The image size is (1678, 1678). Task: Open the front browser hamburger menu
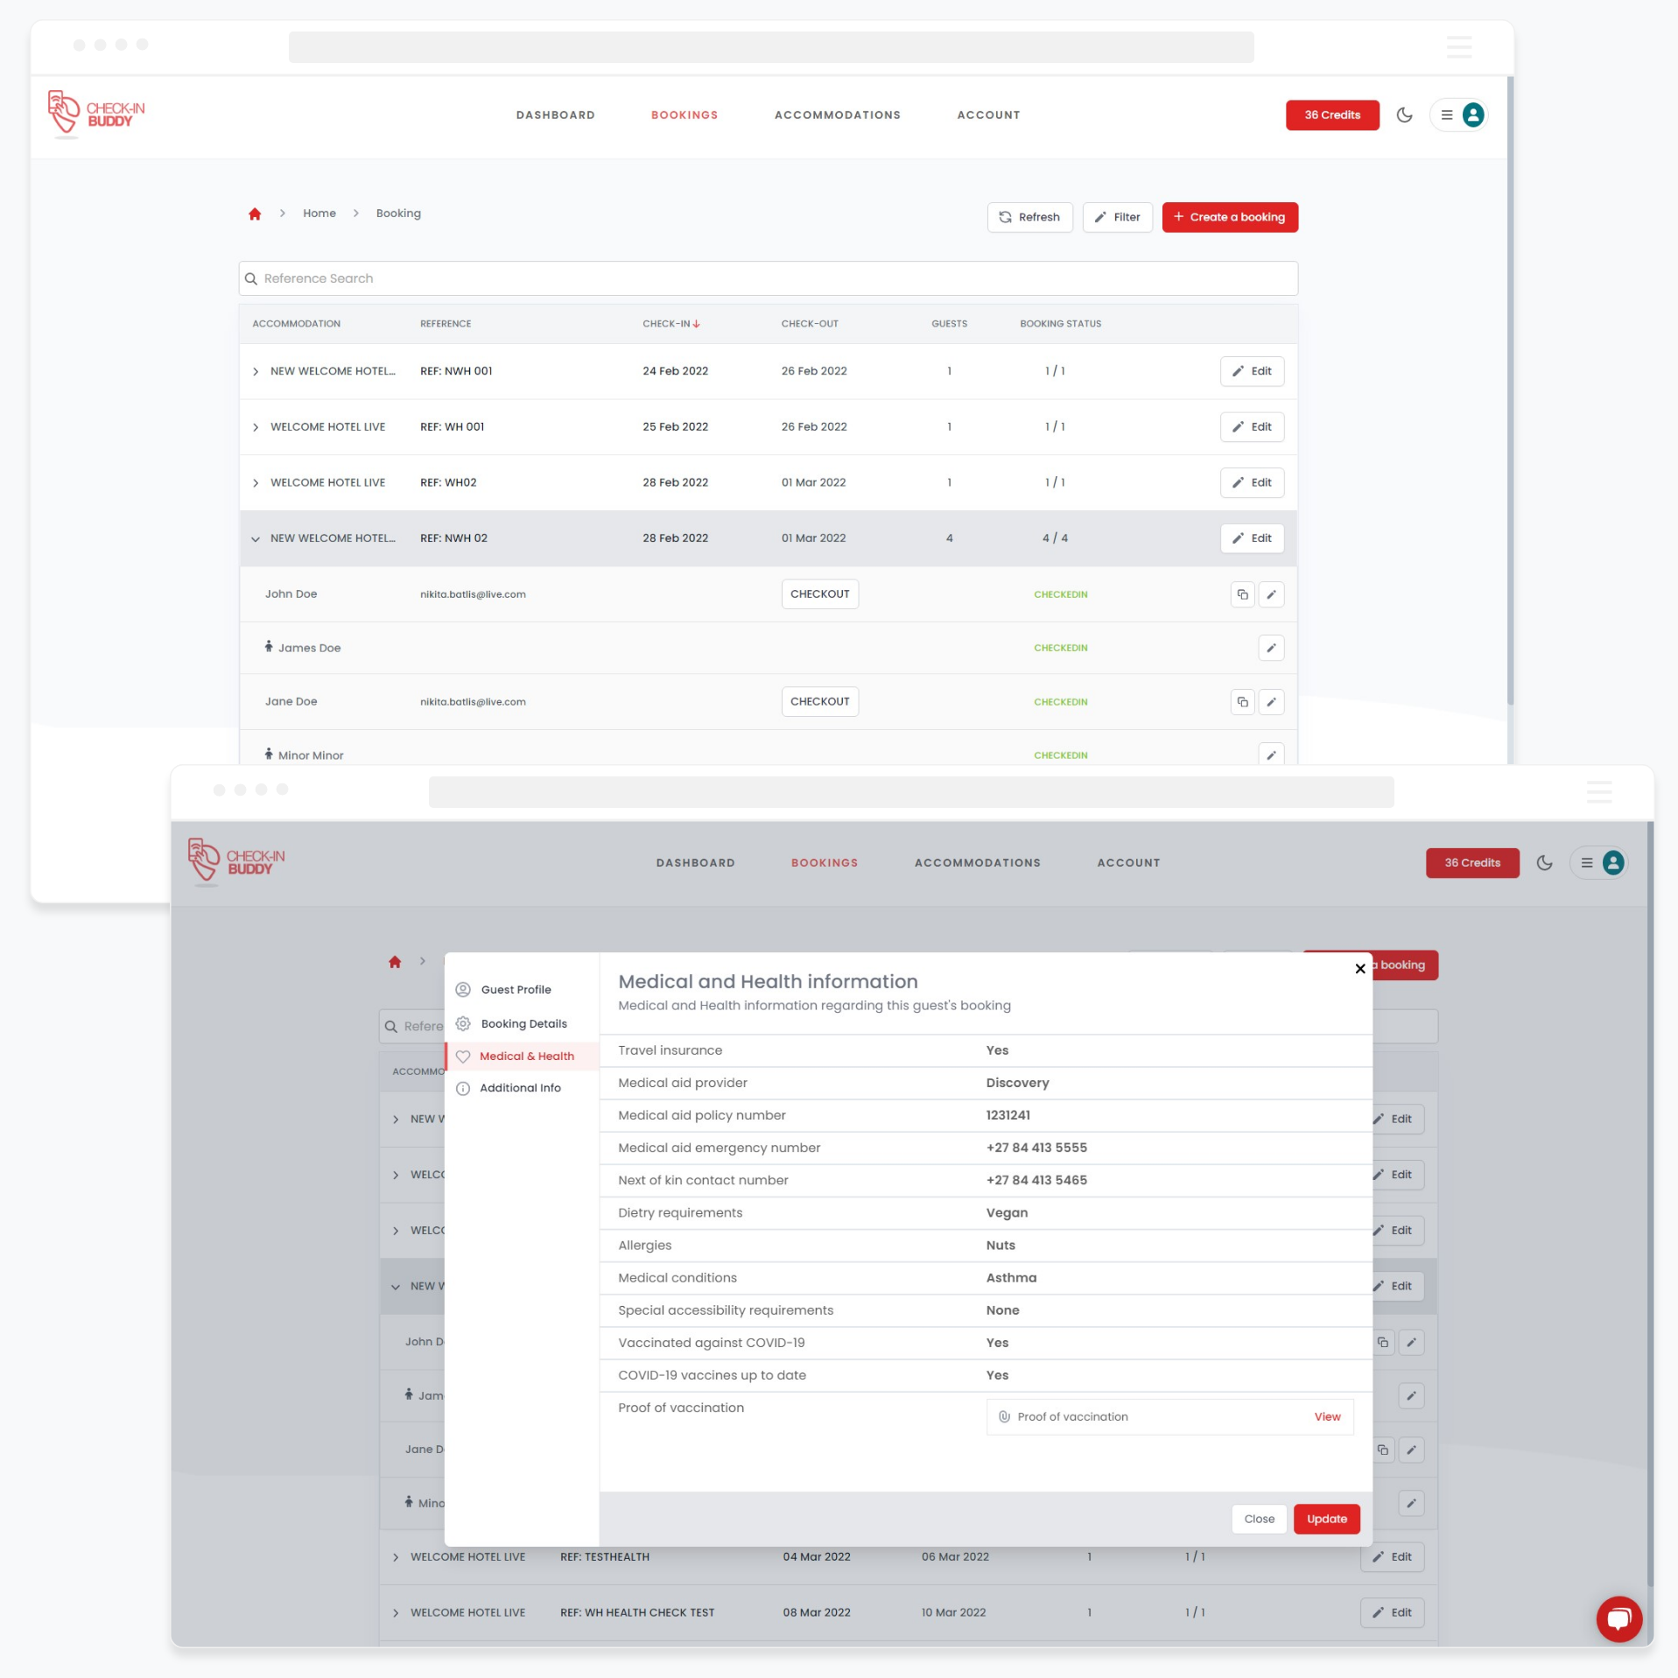1598,792
